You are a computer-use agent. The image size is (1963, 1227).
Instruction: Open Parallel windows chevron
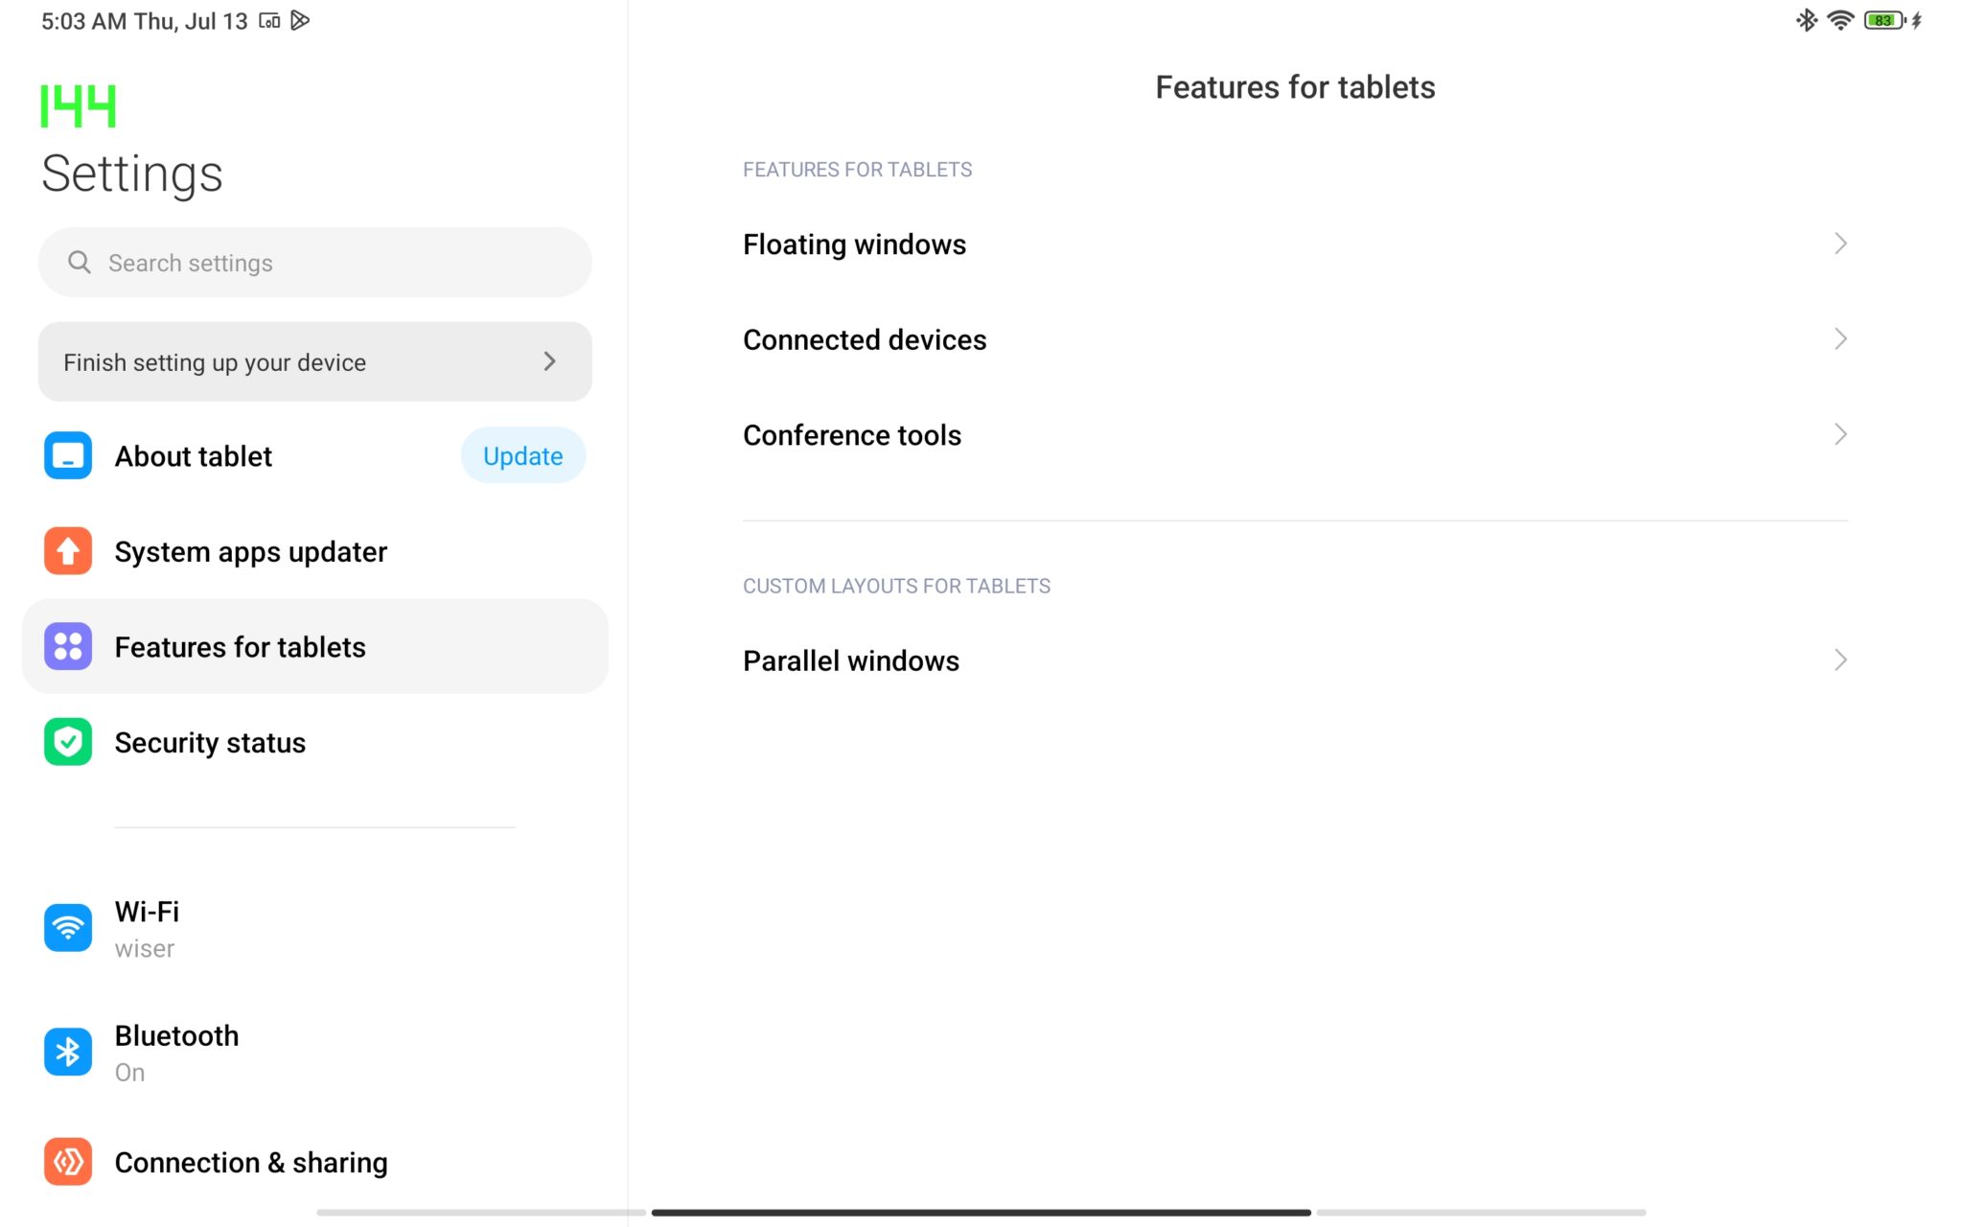pyautogui.click(x=1839, y=660)
